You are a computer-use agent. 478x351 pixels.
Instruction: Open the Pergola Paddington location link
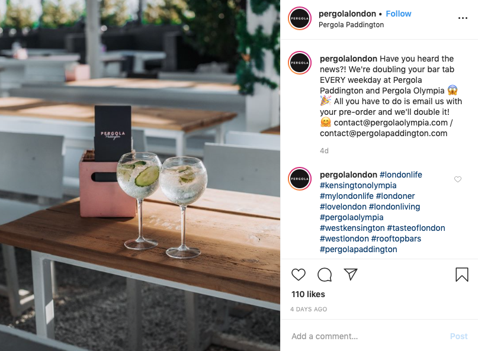click(351, 25)
